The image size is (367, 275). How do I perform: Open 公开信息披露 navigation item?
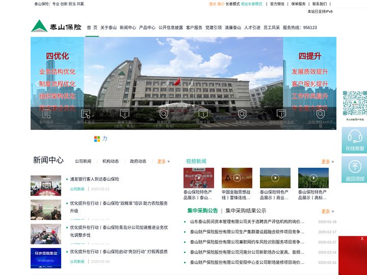pyautogui.click(x=171, y=28)
